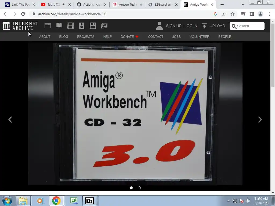Show next carousel image arrow
This screenshot has width=275, height=206.
[x=260, y=120]
